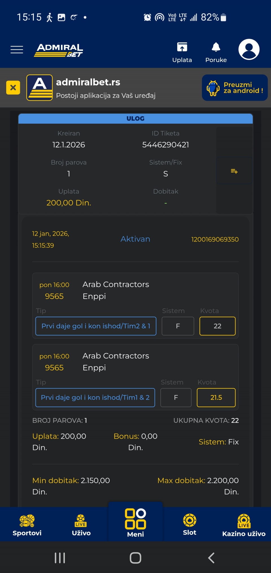Dismiss the app download banner
This screenshot has height=573, width=271.
(x=13, y=87)
